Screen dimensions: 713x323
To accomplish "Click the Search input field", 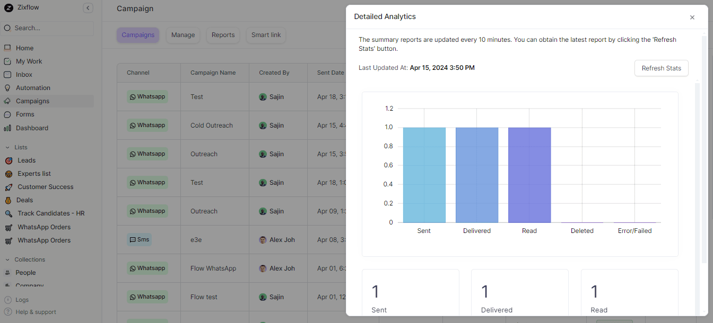I will coord(50,28).
